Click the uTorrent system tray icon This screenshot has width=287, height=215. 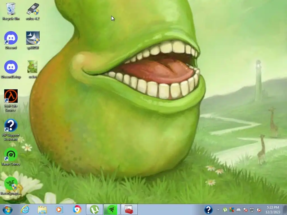tap(225, 210)
